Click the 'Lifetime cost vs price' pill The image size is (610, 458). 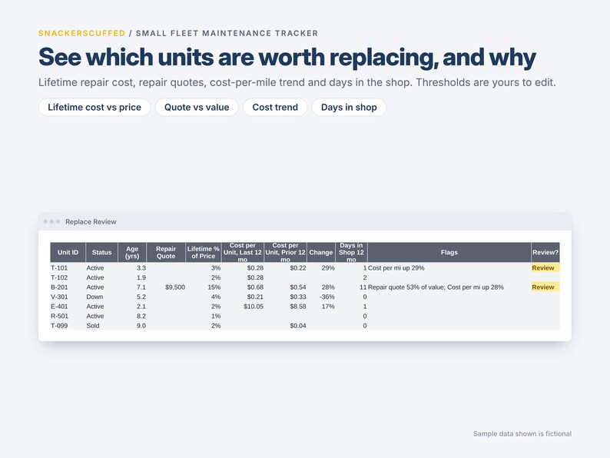pyautogui.click(x=94, y=108)
